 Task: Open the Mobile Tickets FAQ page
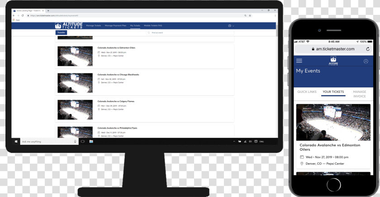(x=153, y=26)
